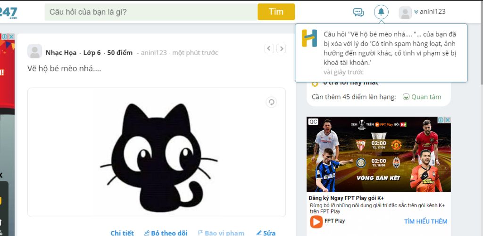The height and width of the screenshot is (236, 483).
Task: Close the FPT Play ad with X
Action: coord(448,120)
